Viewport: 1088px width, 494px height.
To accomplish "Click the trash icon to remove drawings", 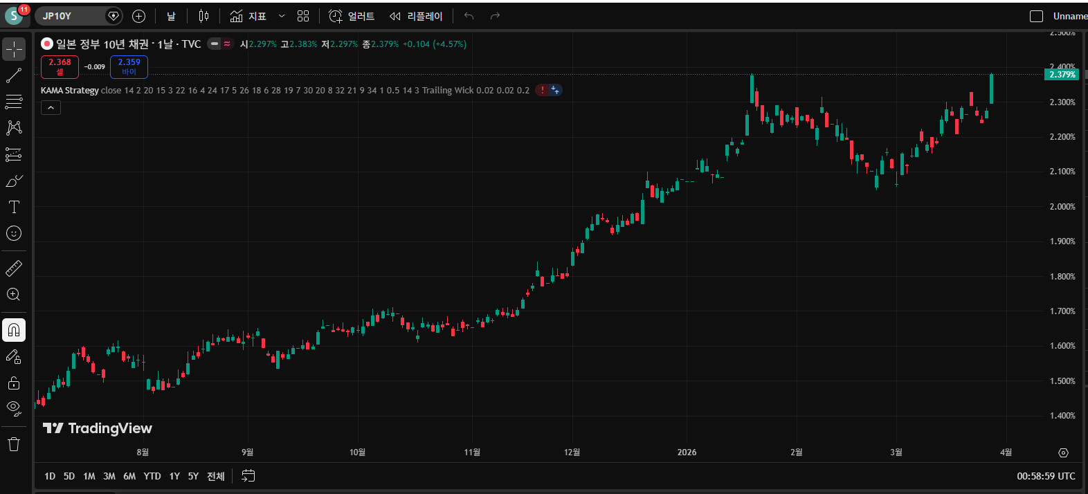I will click(14, 444).
